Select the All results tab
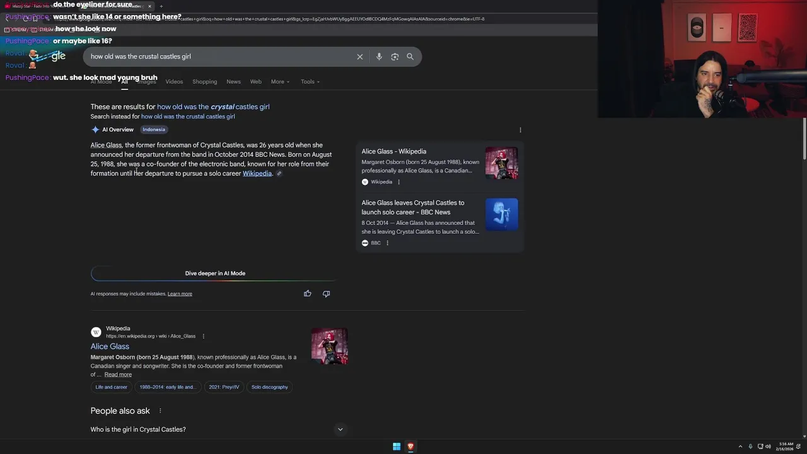 (124, 82)
